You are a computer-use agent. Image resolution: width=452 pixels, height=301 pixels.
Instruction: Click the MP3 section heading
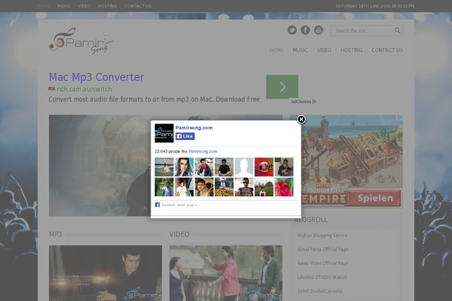click(56, 234)
